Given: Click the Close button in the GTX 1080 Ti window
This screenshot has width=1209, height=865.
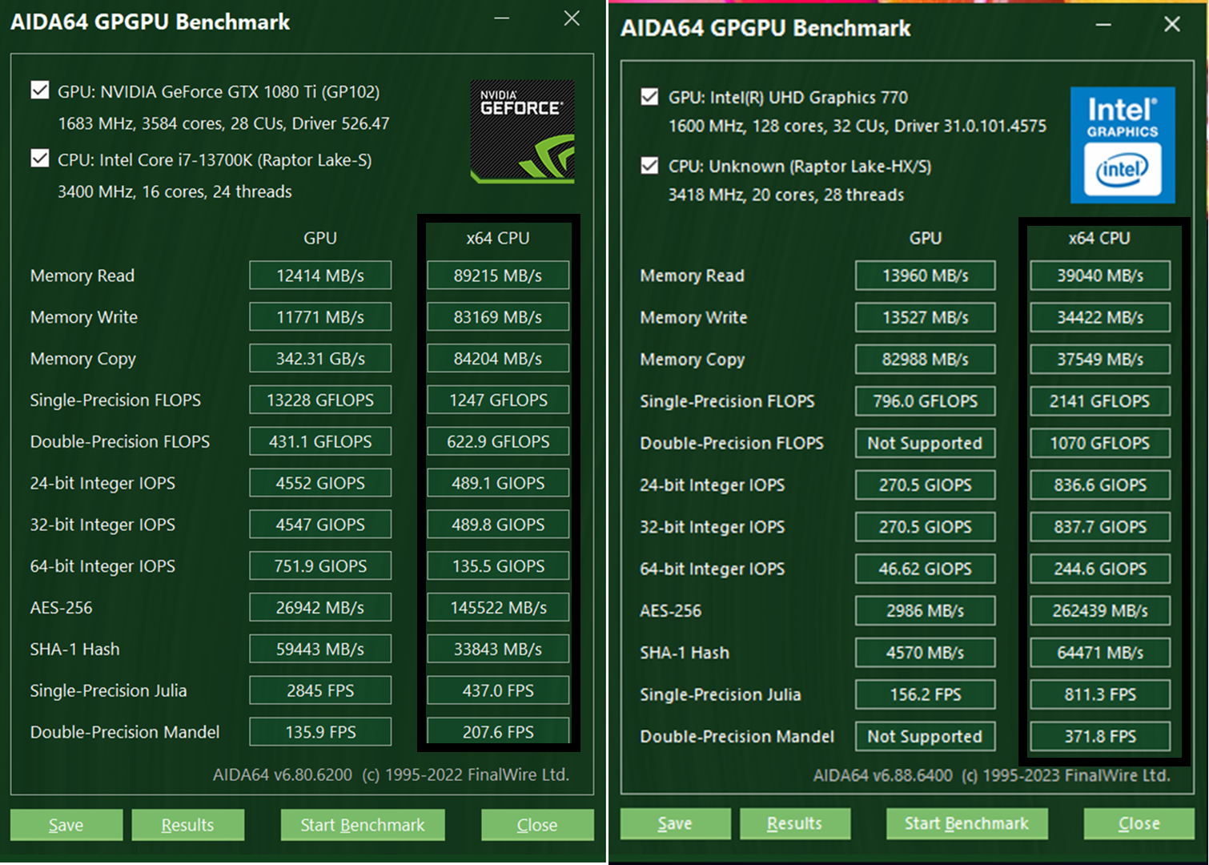Looking at the screenshot, I should point(537,825).
